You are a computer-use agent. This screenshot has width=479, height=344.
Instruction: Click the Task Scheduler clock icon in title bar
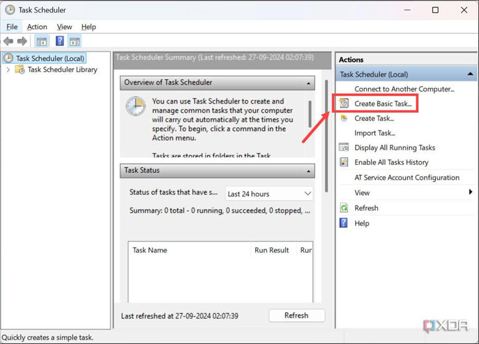(x=10, y=10)
